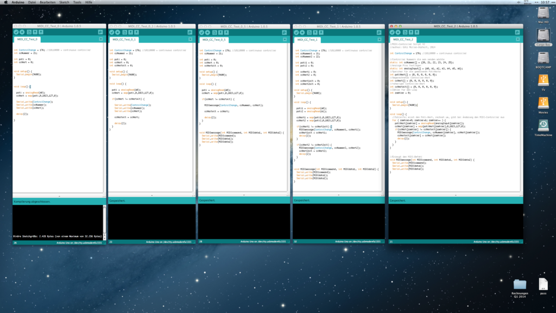Image resolution: width=556 pixels, height=313 pixels.
Task: Open the Tools menu in menu bar
Action: [x=77, y=2]
